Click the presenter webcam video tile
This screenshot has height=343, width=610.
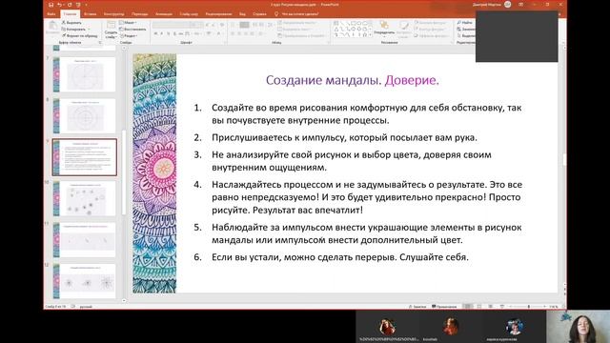pyautogui.click(x=579, y=327)
